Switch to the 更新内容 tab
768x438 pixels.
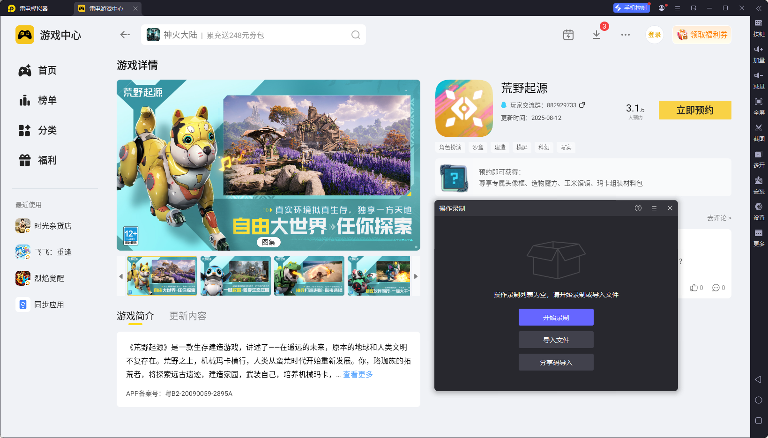coord(188,316)
